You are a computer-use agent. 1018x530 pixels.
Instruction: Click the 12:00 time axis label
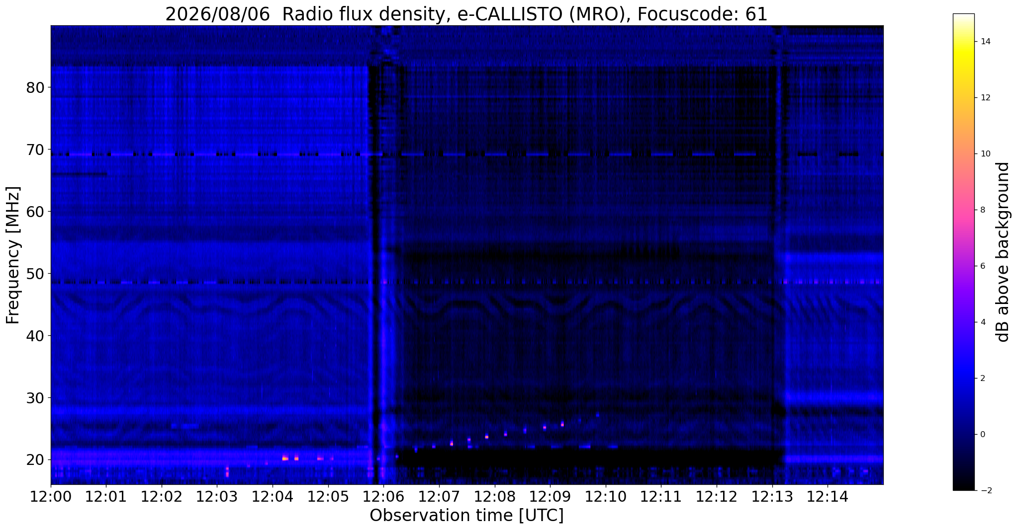click(51, 496)
